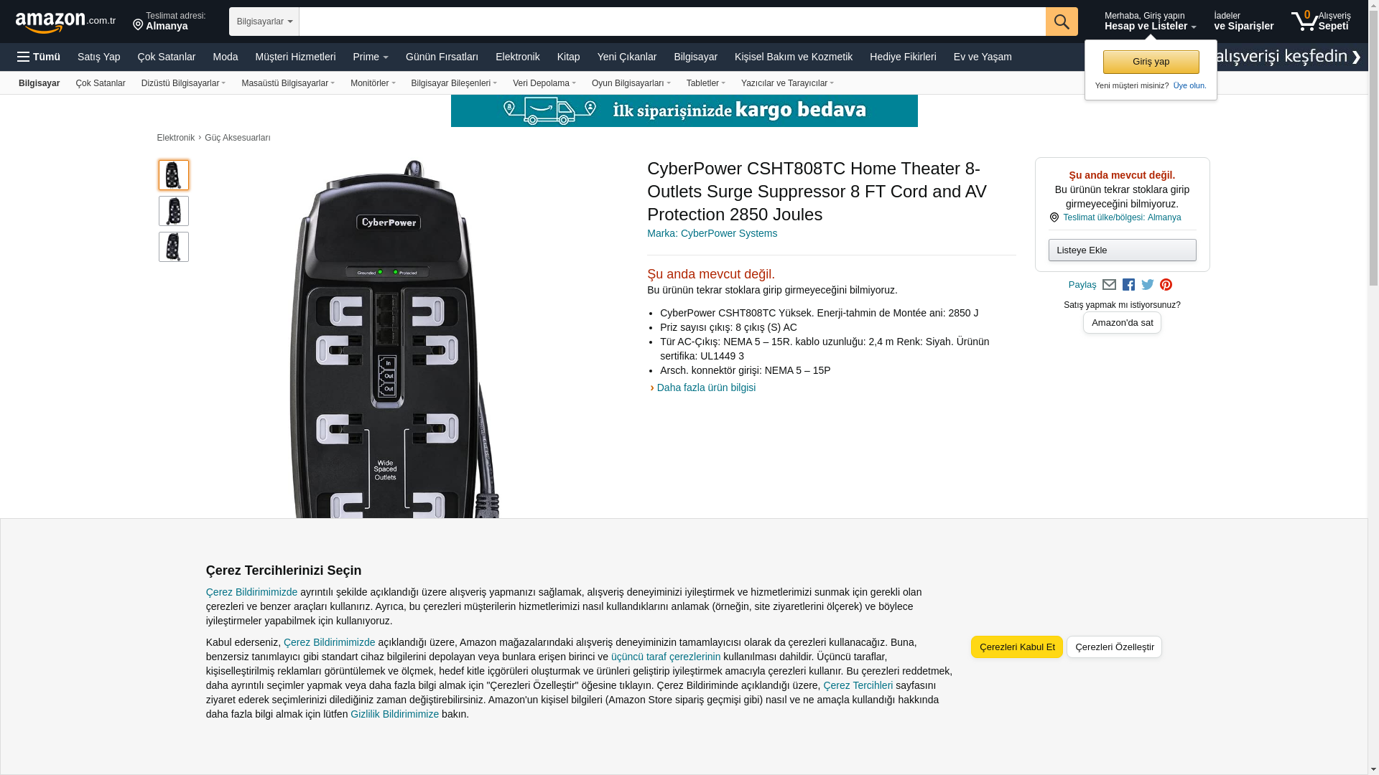Share product via email icon
Image resolution: width=1379 pixels, height=775 pixels.
(1109, 285)
